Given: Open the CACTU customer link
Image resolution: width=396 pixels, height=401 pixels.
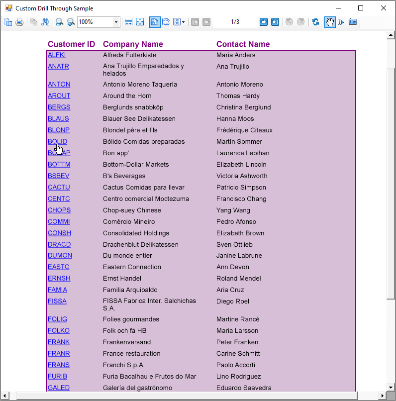Looking at the screenshot, I should point(59,187).
